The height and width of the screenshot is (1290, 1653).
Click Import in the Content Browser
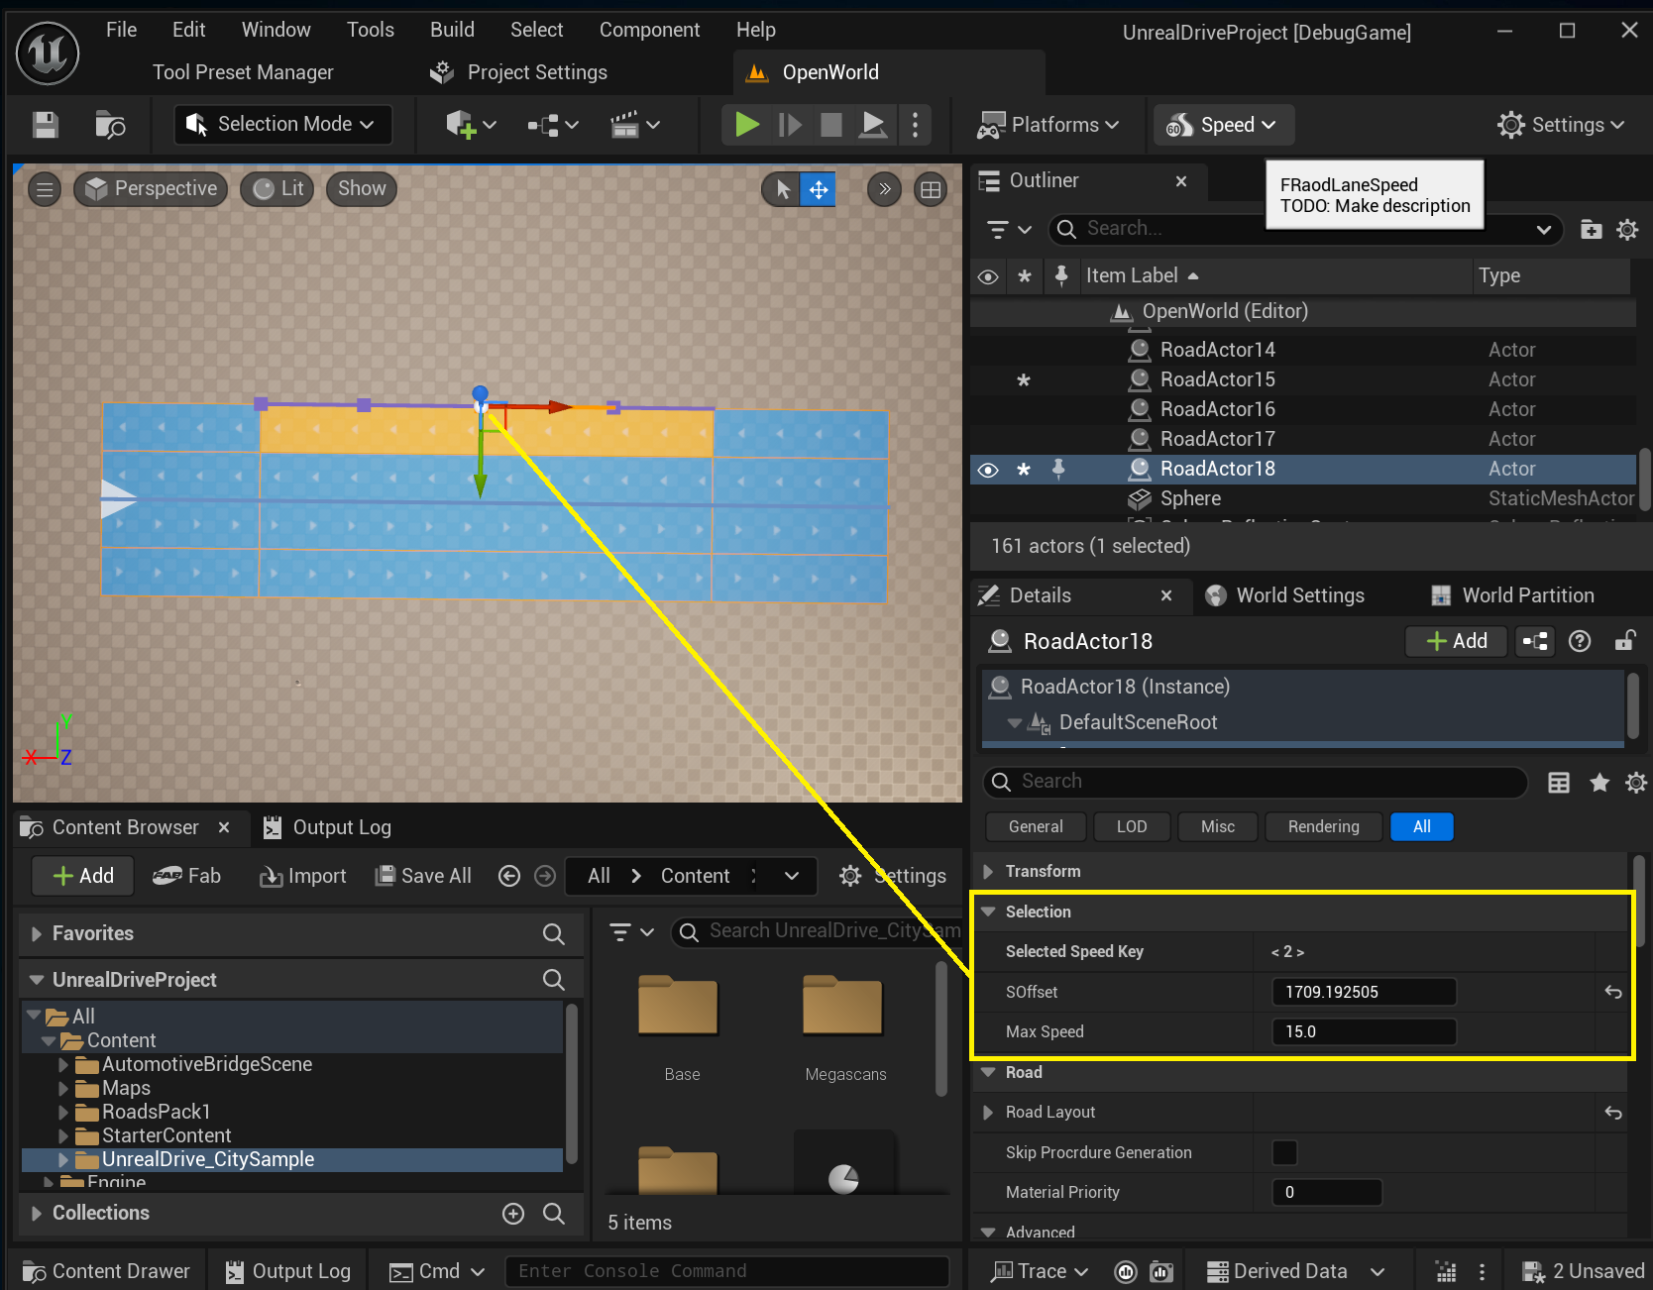click(x=303, y=876)
